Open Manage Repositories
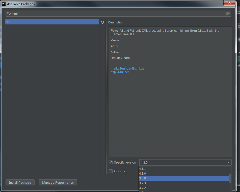Screen dimensions: 240x192 (58, 182)
